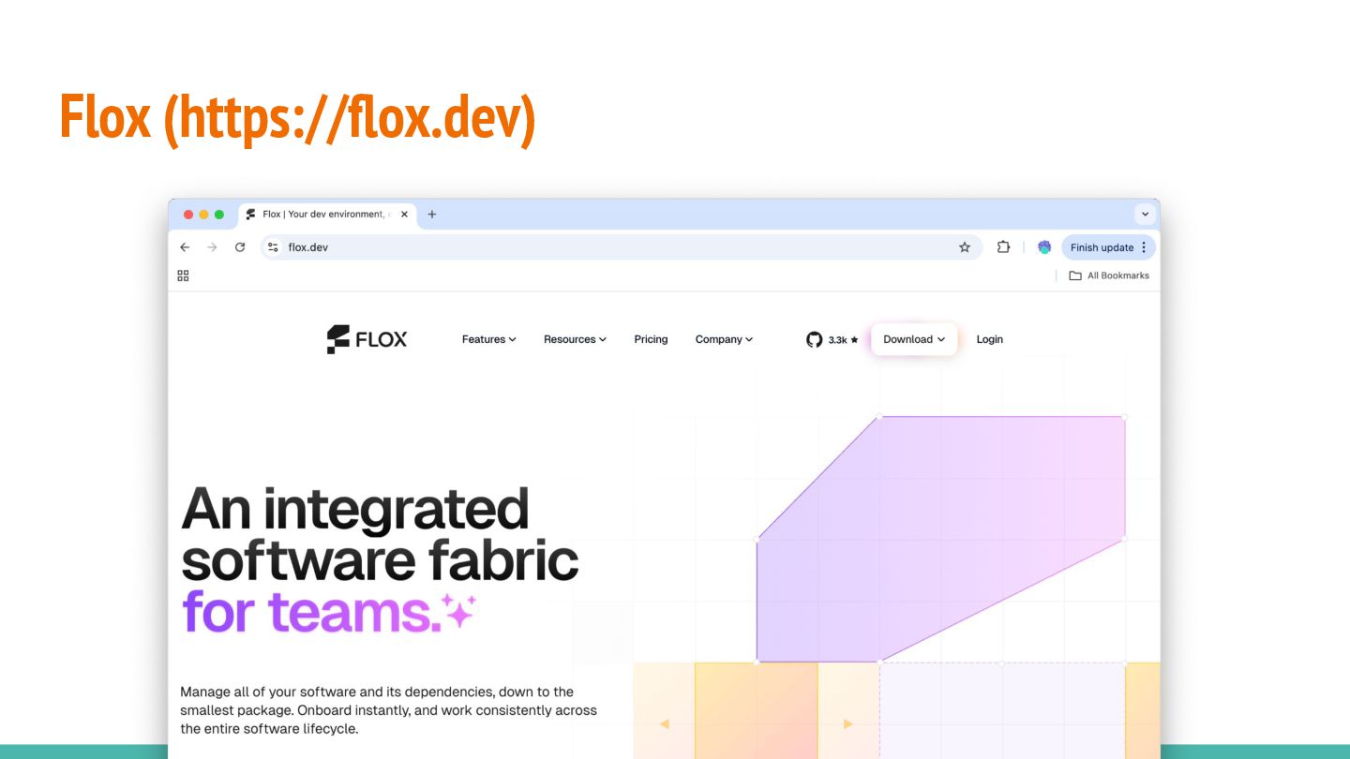Open a new tab with the plus icon
The width and height of the screenshot is (1350, 759).
tap(432, 215)
